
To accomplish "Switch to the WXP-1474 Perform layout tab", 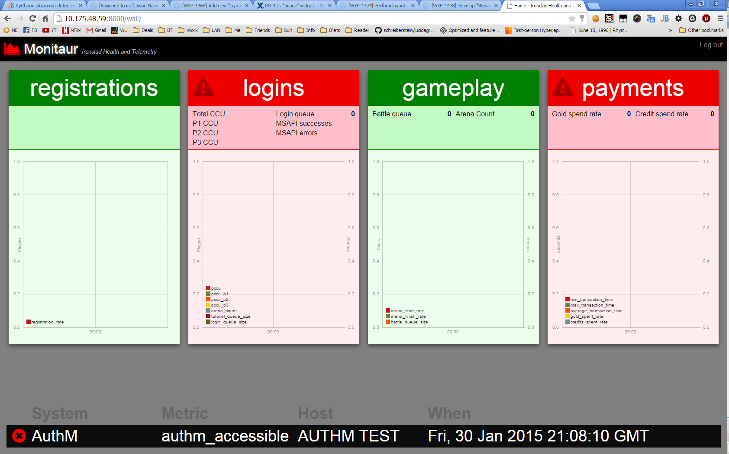I will 377,6.
